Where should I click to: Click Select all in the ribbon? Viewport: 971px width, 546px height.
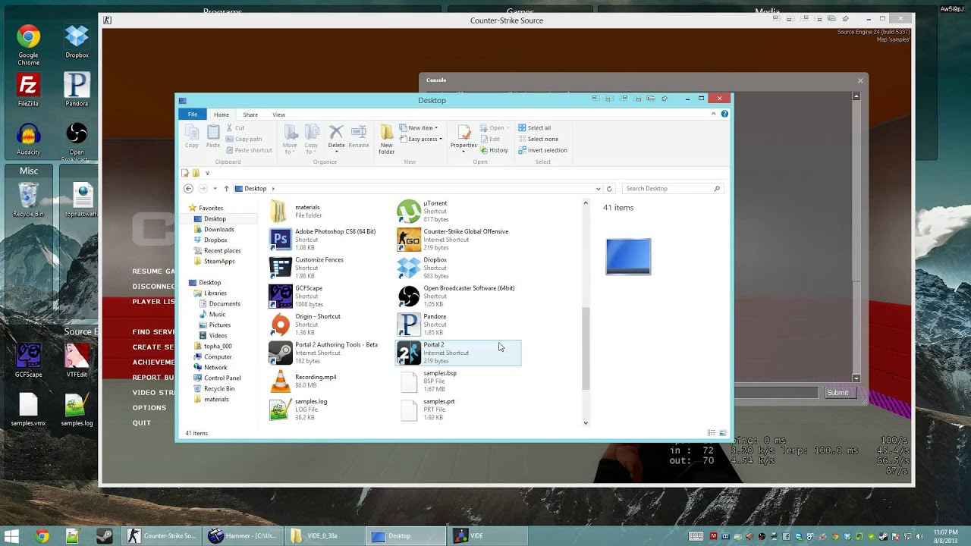(x=535, y=128)
